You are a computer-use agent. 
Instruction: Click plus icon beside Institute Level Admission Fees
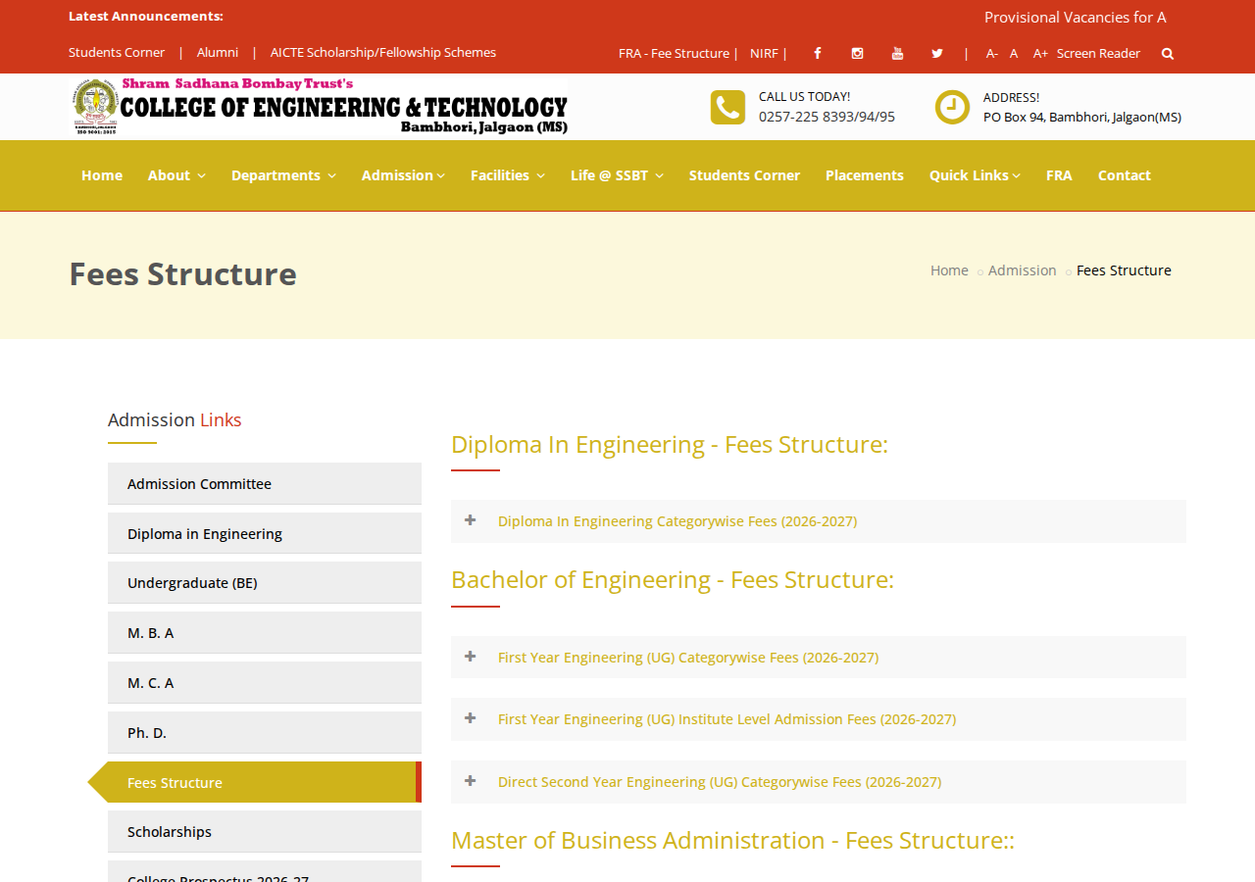[x=471, y=718]
